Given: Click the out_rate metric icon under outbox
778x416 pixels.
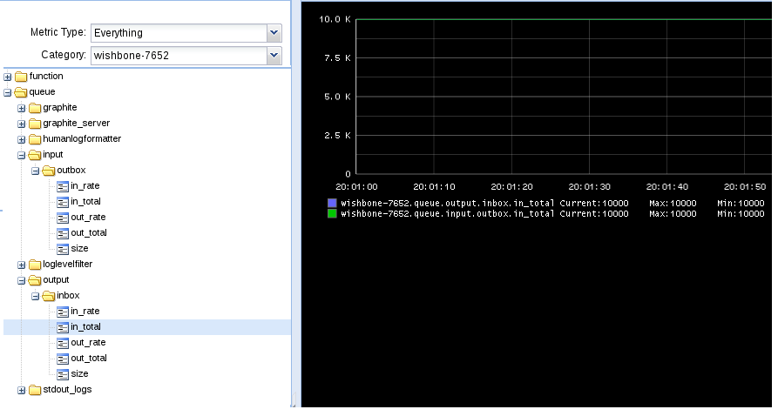Looking at the screenshot, I should pyautogui.click(x=63, y=218).
